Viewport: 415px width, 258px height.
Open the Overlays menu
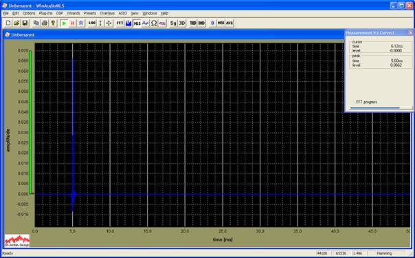[x=107, y=13]
